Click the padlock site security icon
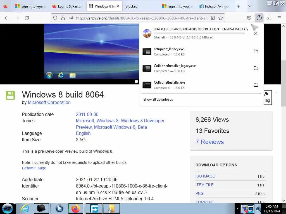This screenshot has height=214, width=286. click(63, 18)
